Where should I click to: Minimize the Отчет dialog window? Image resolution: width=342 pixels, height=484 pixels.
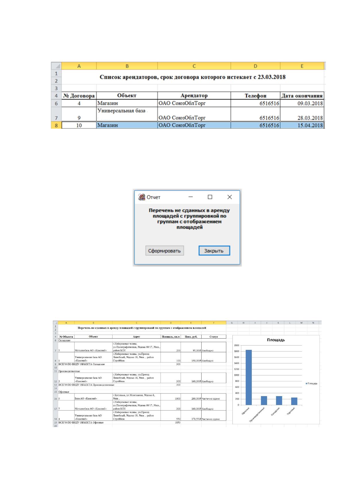[191, 197]
